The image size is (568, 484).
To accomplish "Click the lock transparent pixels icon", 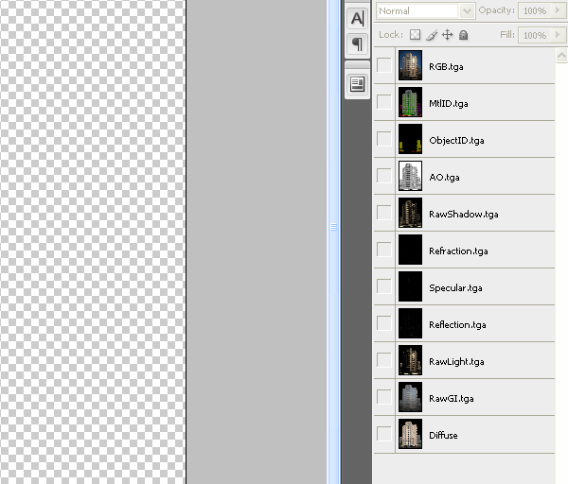I will pos(415,35).
